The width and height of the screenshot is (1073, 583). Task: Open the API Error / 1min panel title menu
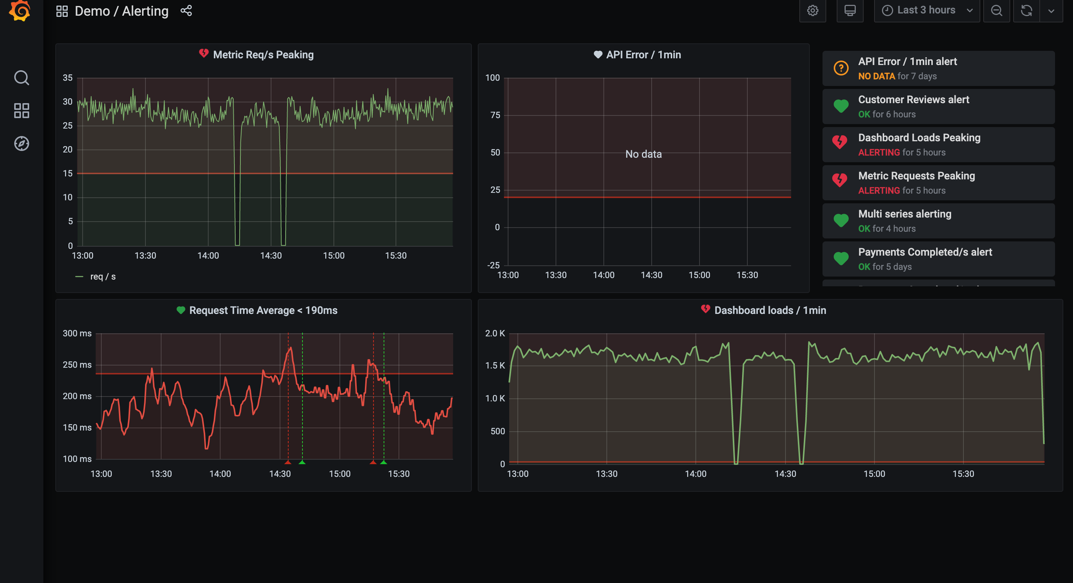pos(643,55)
